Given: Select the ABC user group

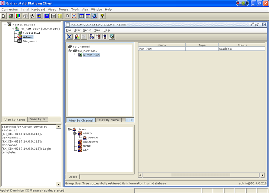Looking at the screenshot, I should point(86,150).
